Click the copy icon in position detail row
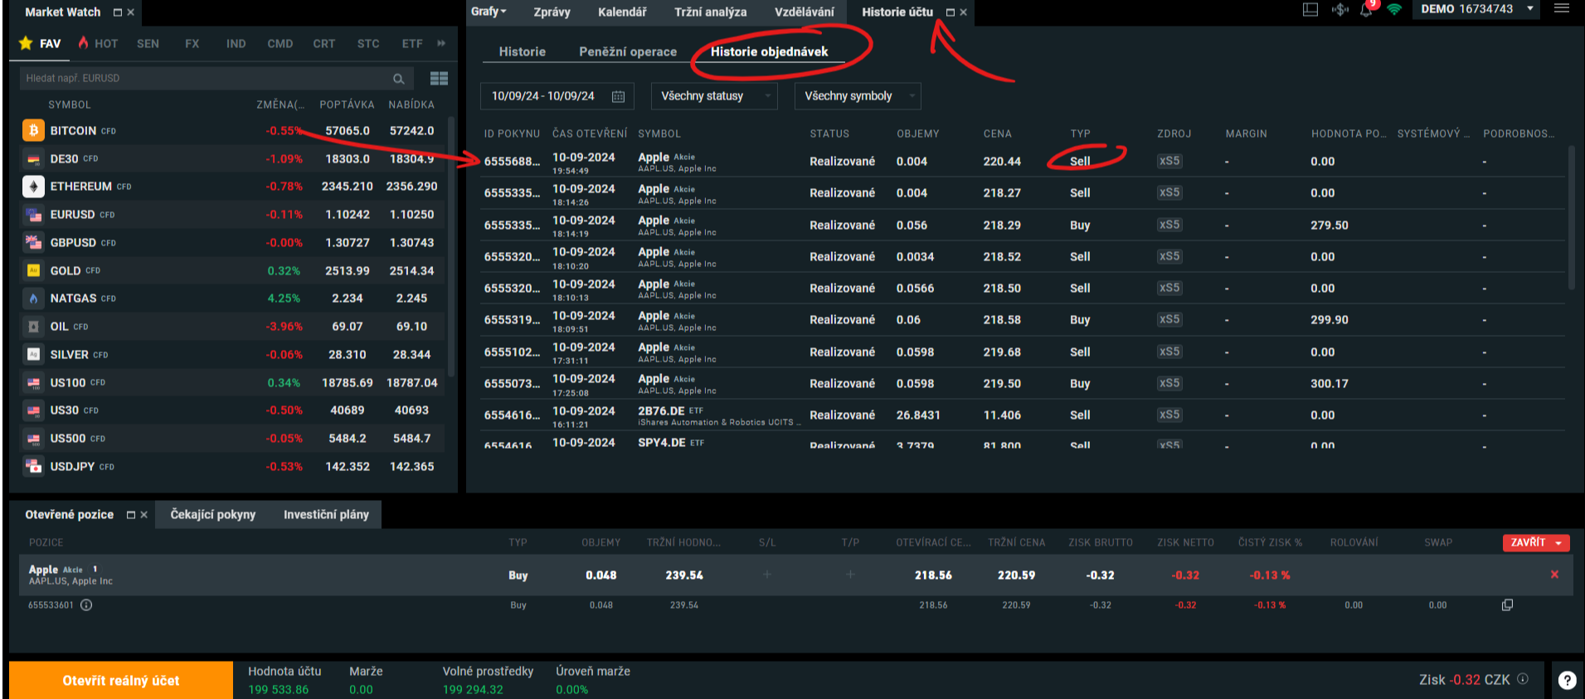The width and height of the screenshot is (1585, 699). pyautogui.click(x=1507, y=605)
